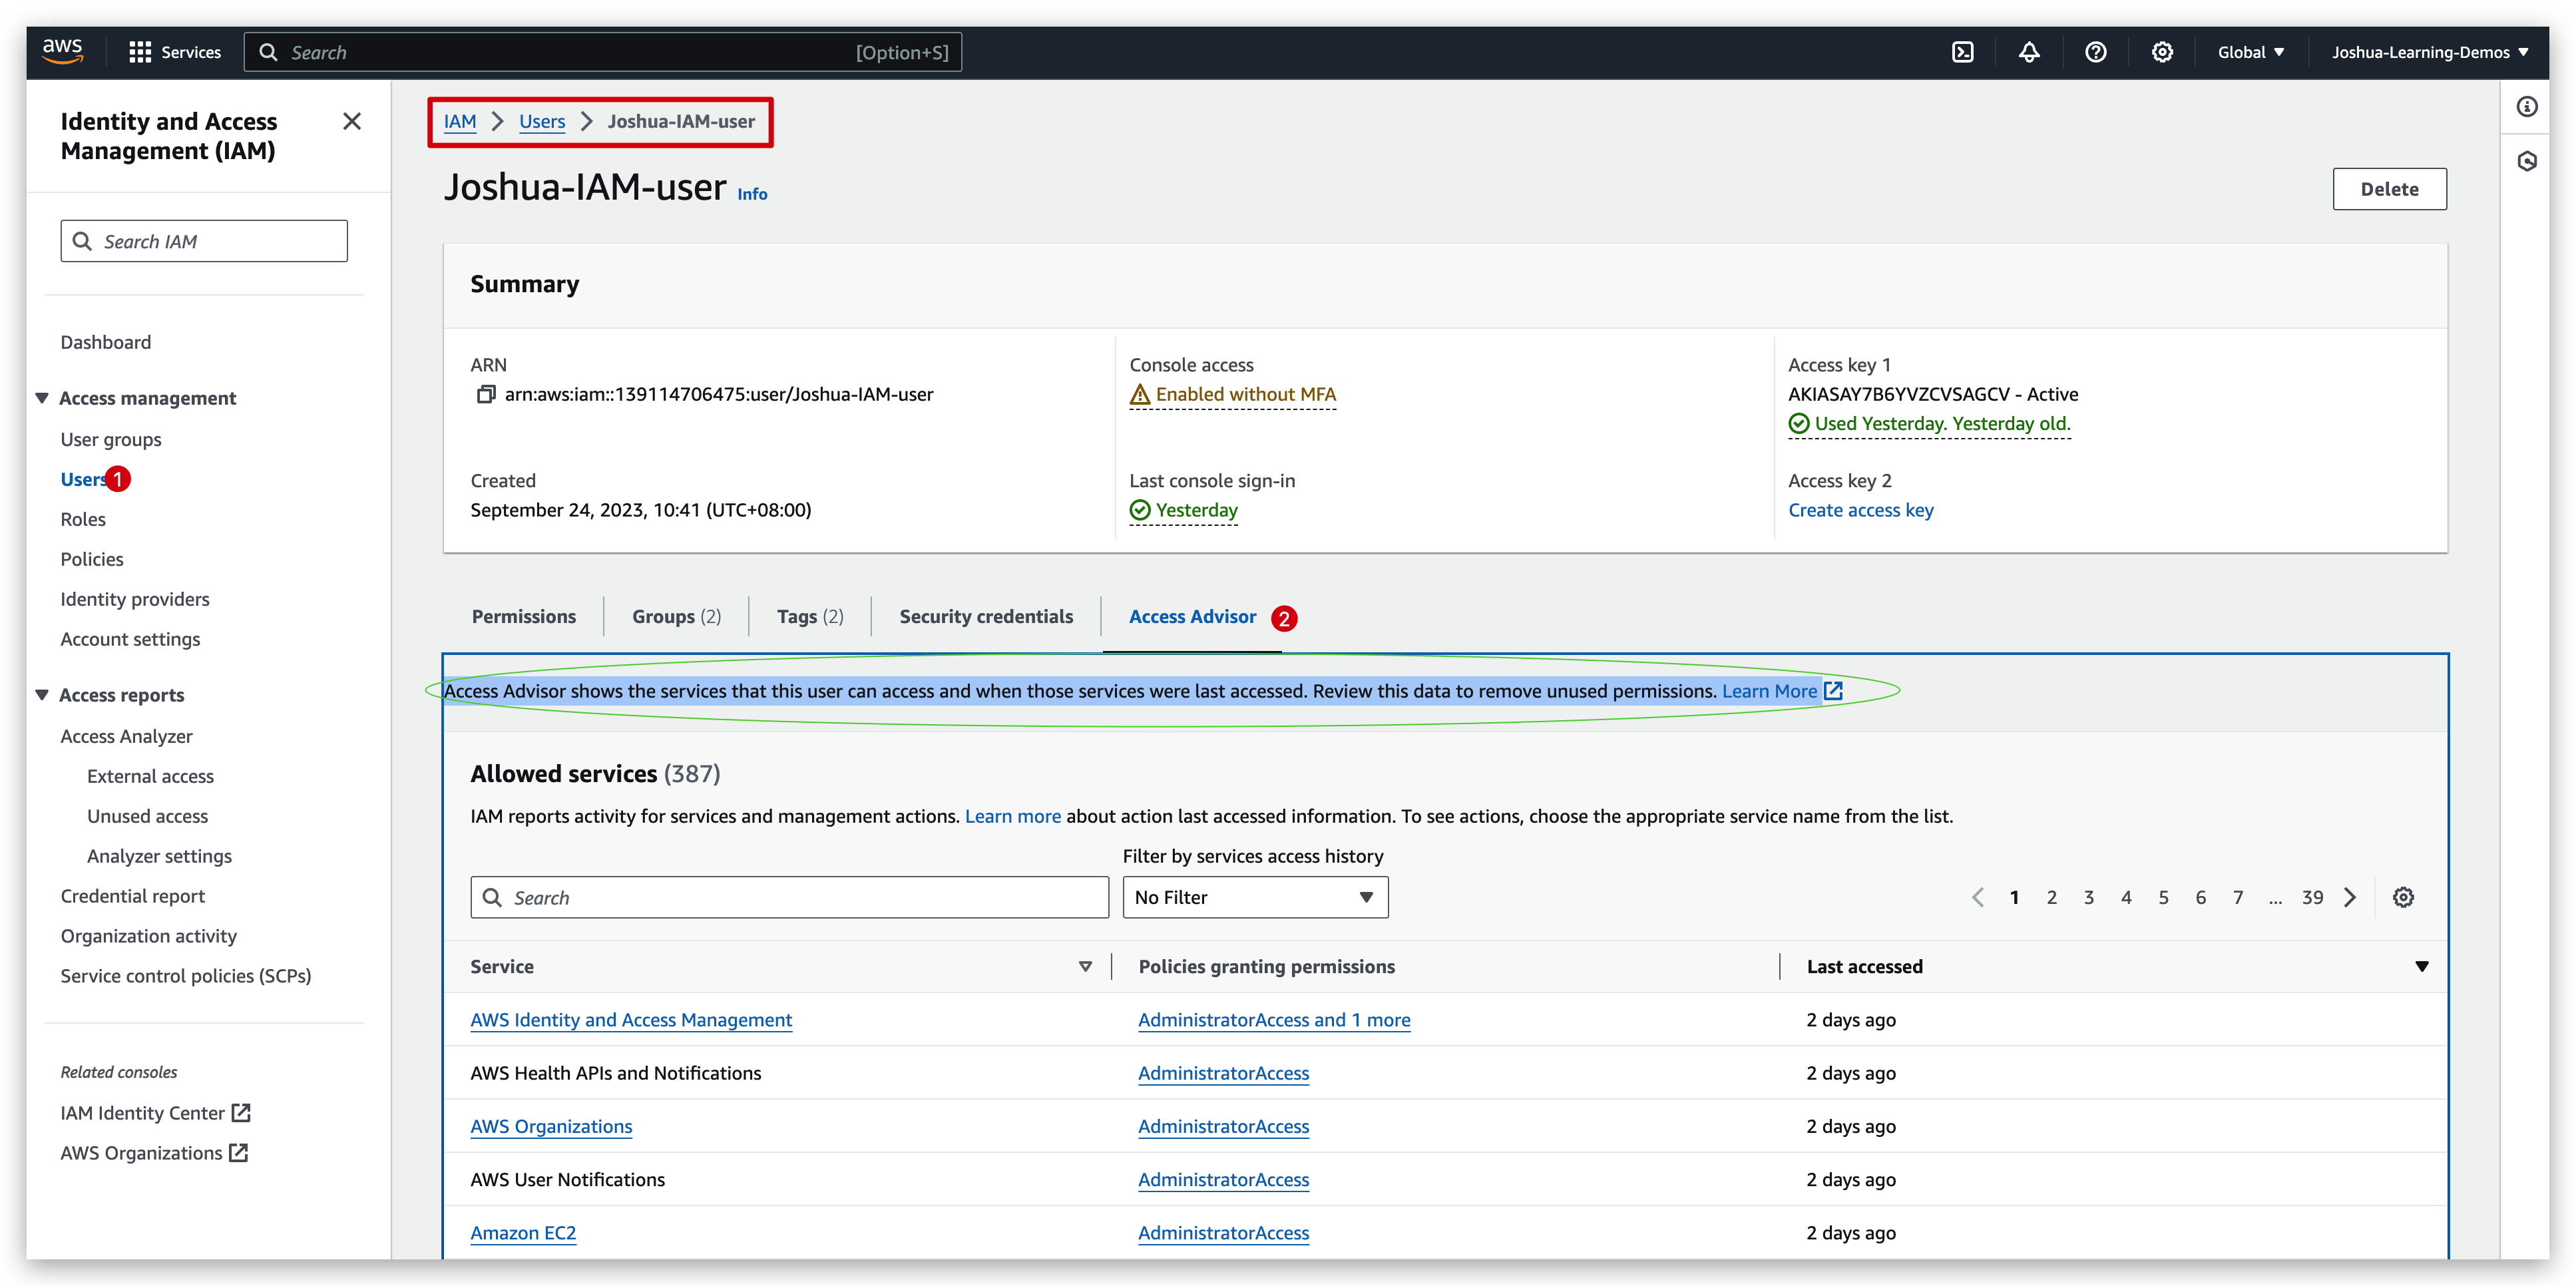This screenshot has height=1286, width=2576.
Task: Launch the CloudShell terminal icon
Action: (x=1962, y=52)
